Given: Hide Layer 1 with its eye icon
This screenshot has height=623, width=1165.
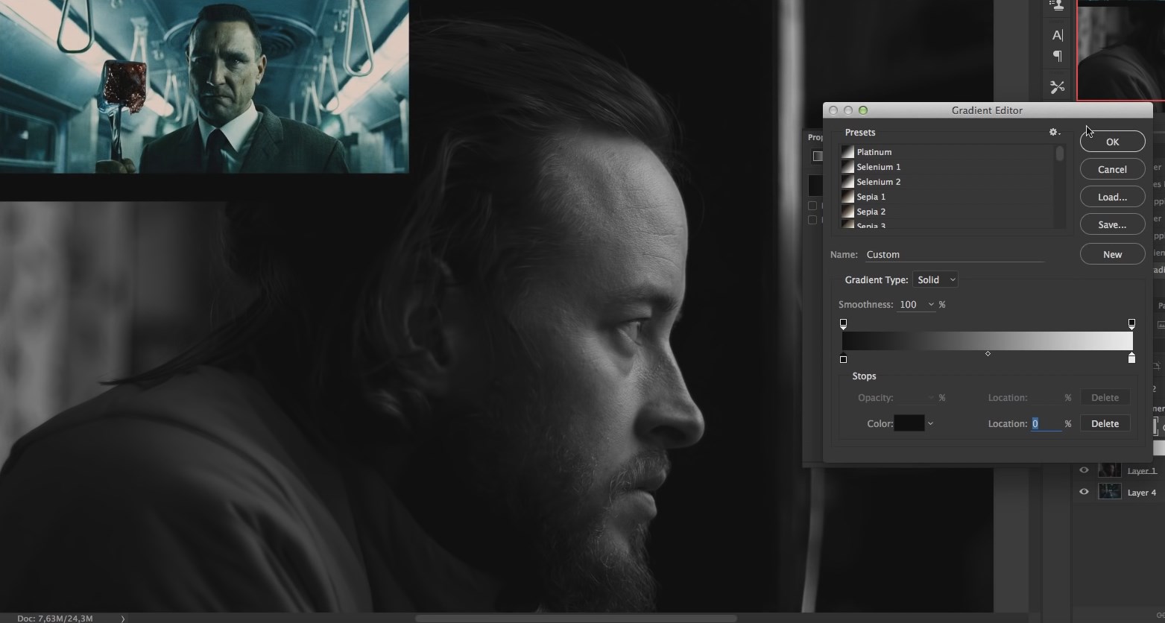Looking at the screenshot, I should (1084, 470).
